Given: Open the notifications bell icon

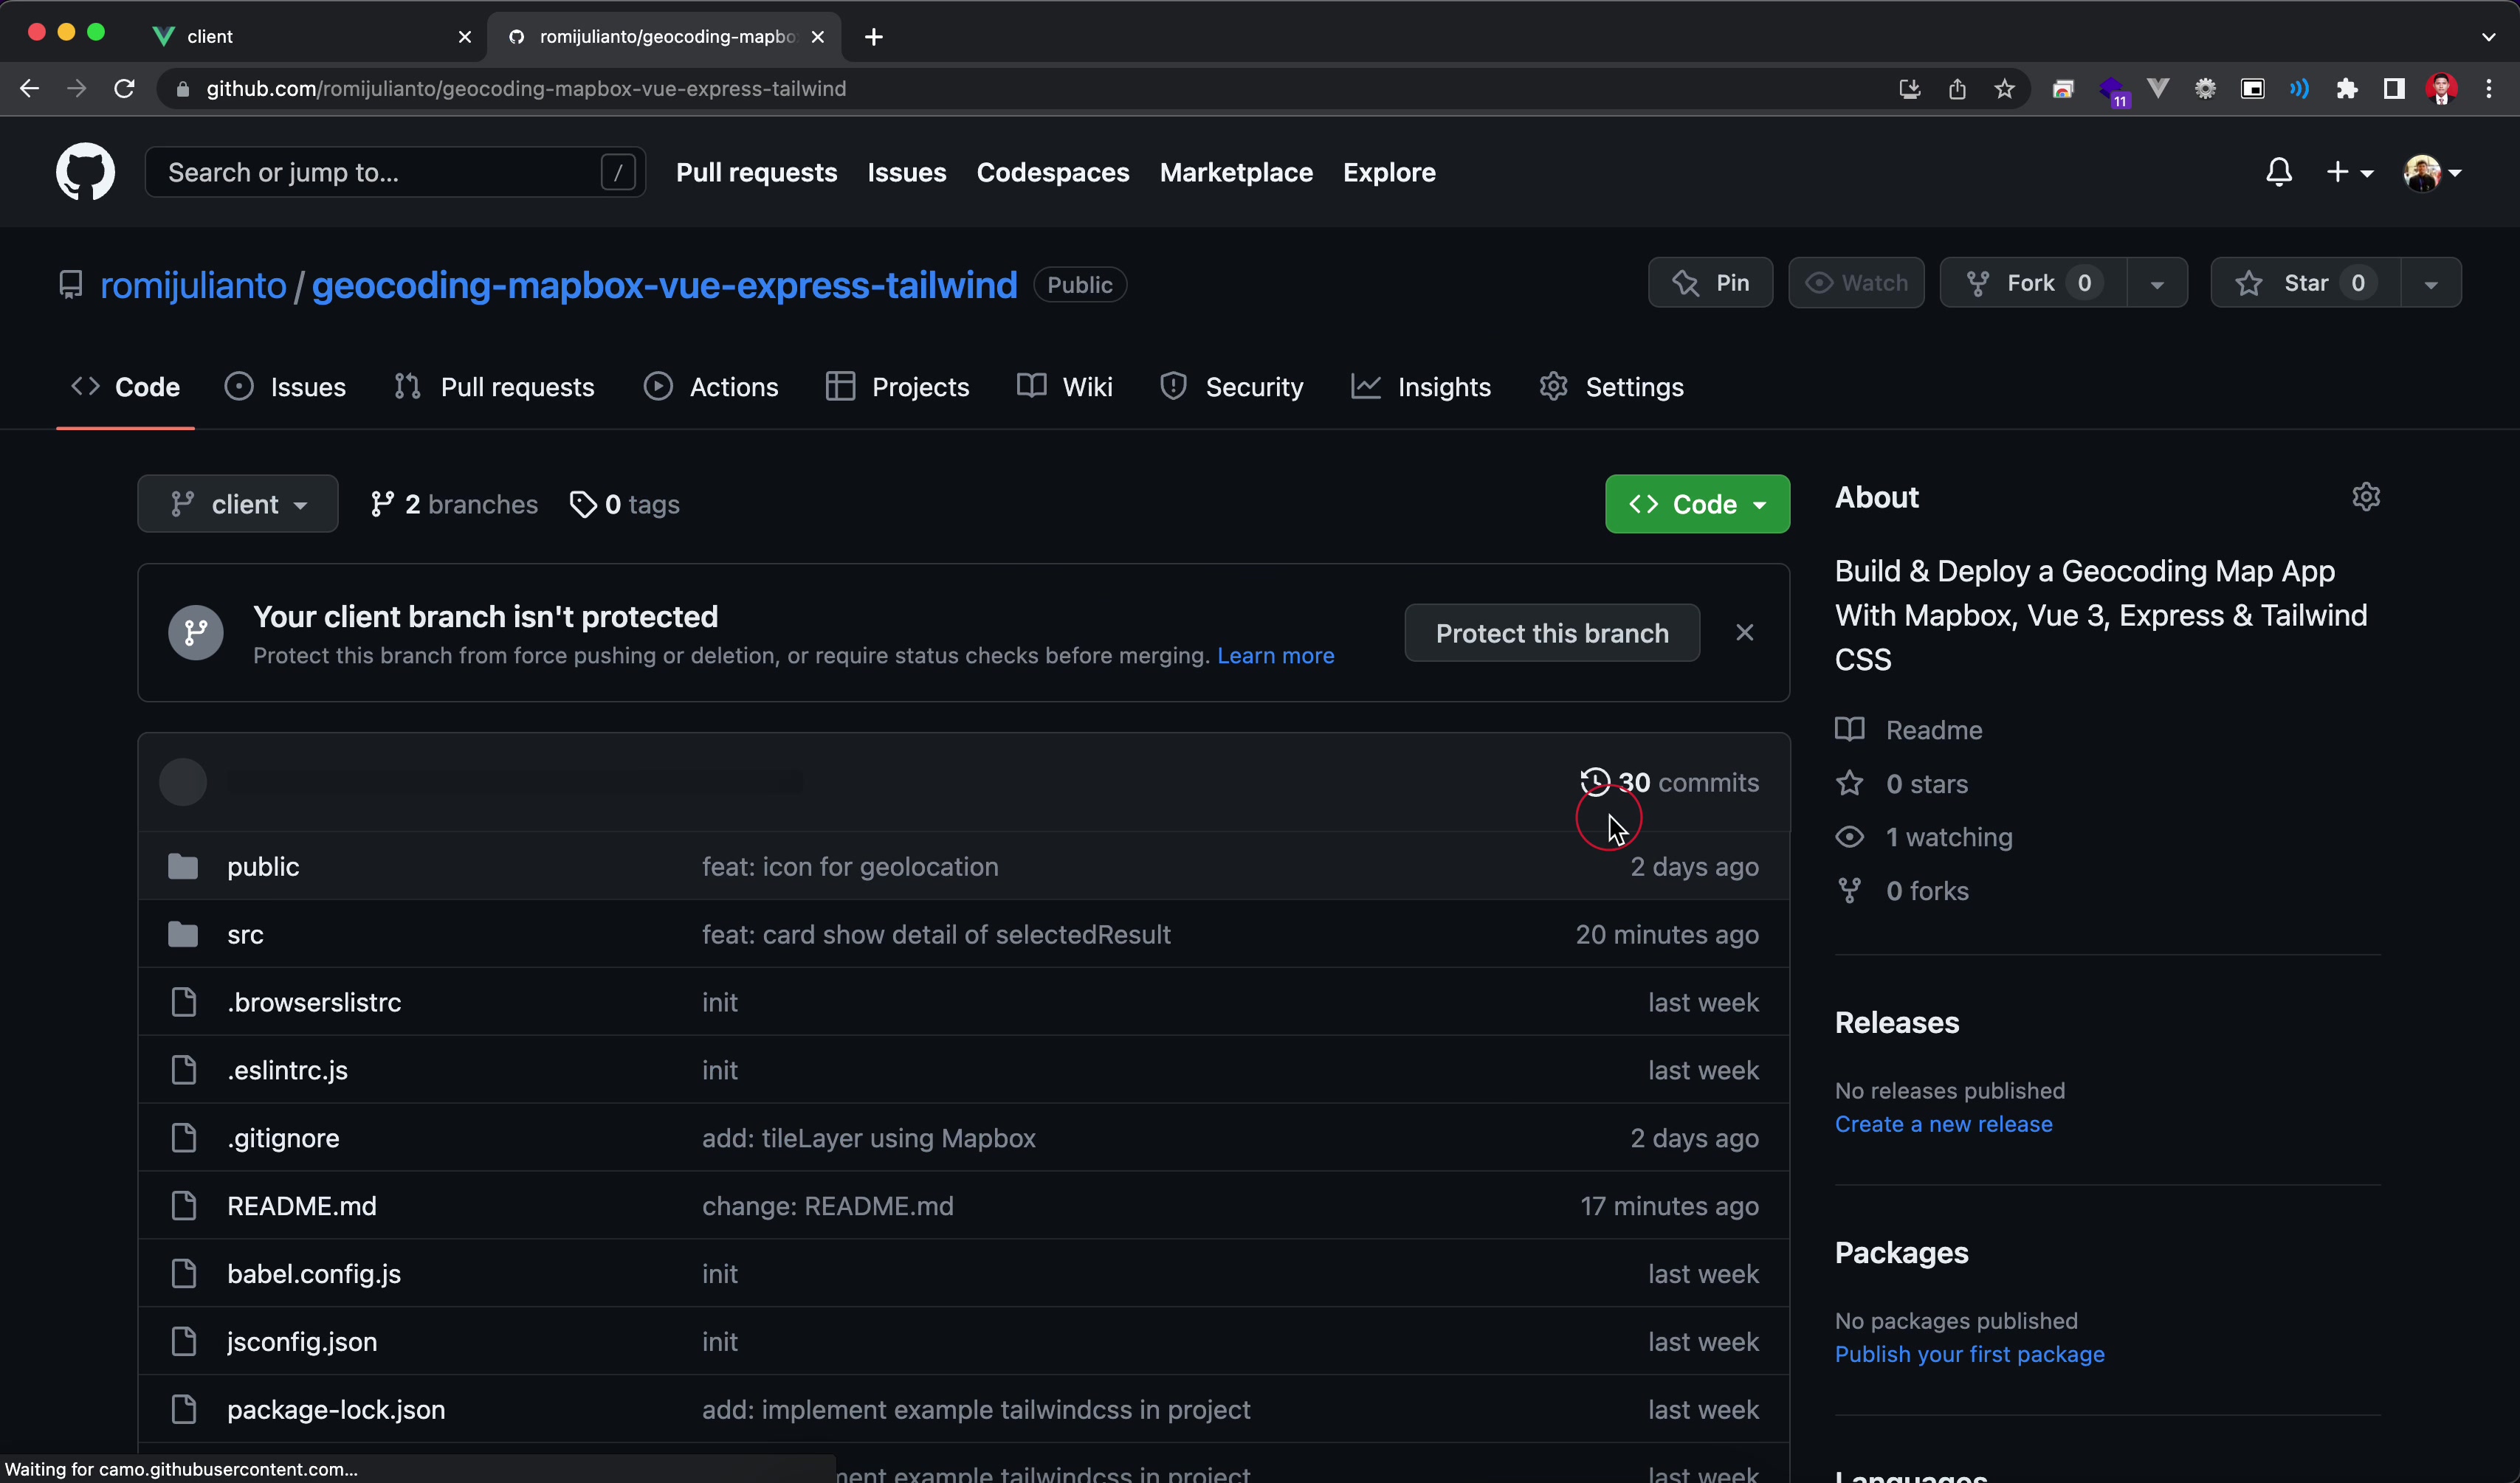Looking at the screenshot, I should [2278, 172].
